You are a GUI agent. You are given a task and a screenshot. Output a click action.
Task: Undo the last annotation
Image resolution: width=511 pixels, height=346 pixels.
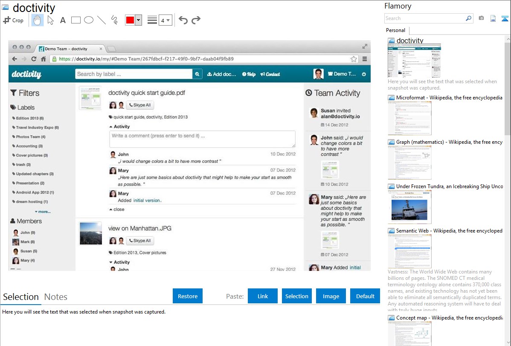(183, 20)
